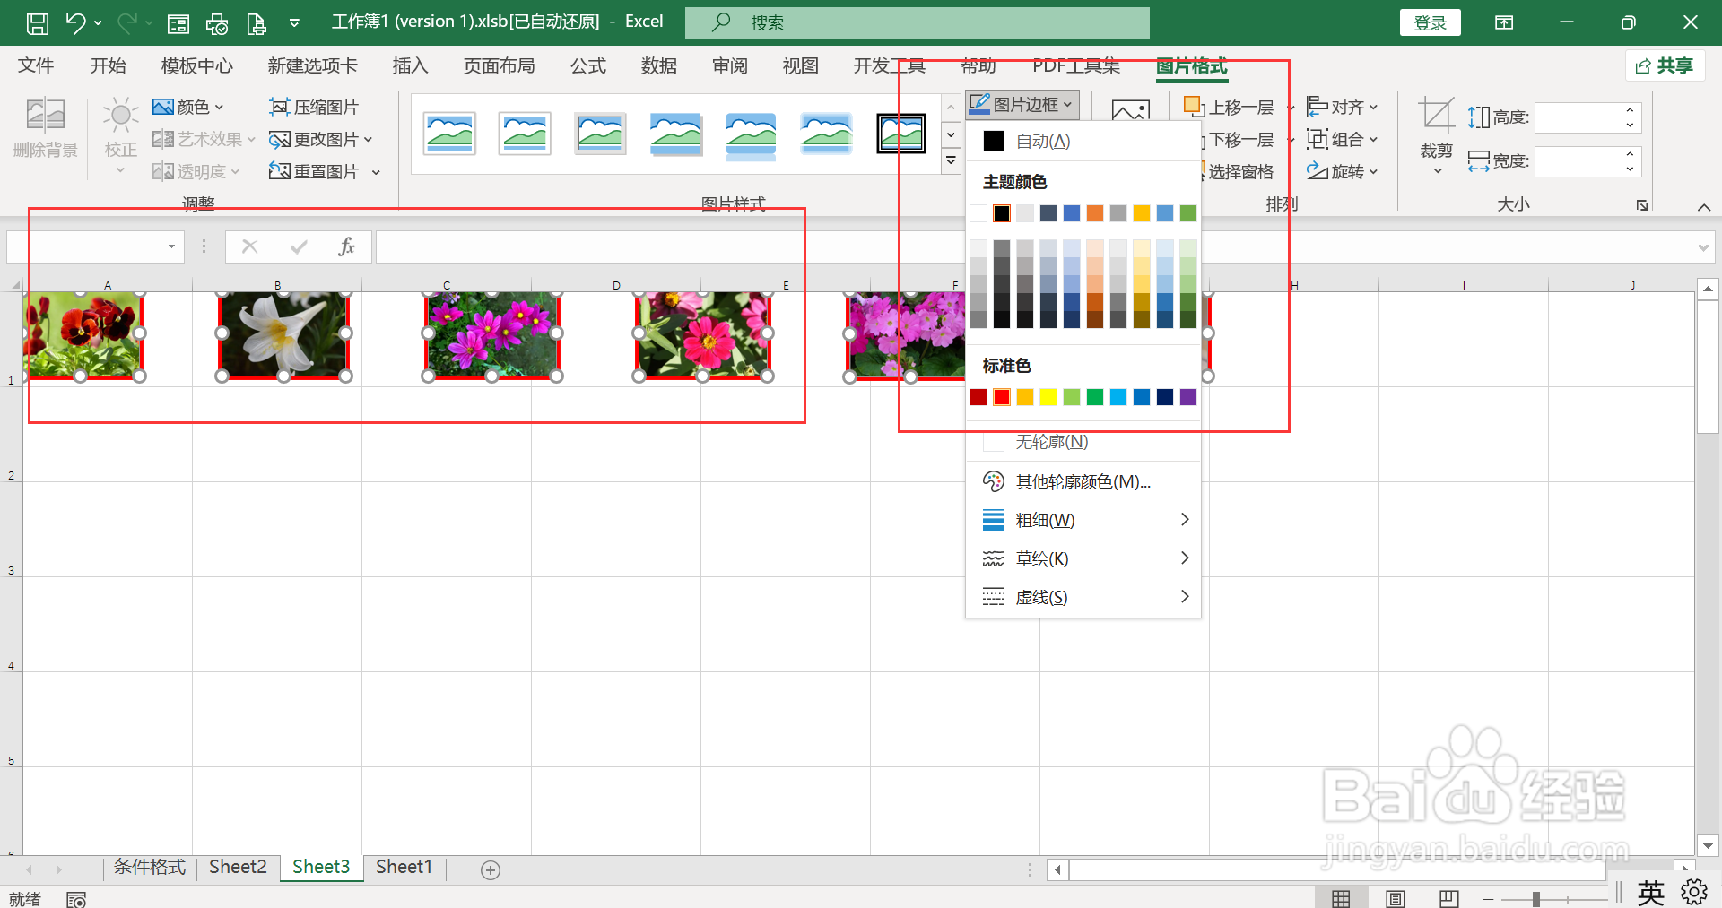Pick the orange theme color swatch

pyautogui.click(x=1095, y=213)
